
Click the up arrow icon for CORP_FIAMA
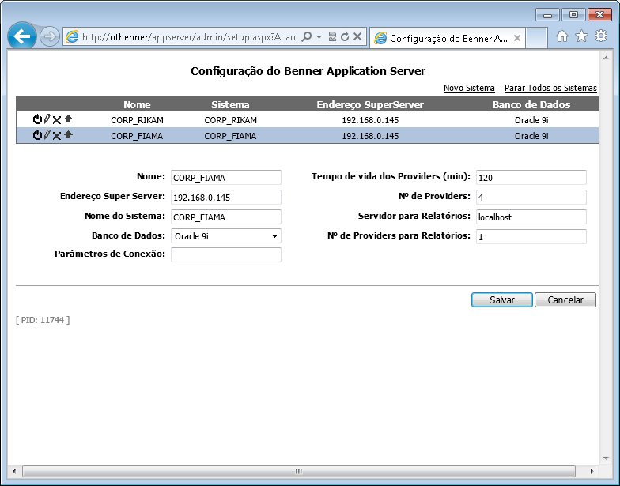pos(68,134)
